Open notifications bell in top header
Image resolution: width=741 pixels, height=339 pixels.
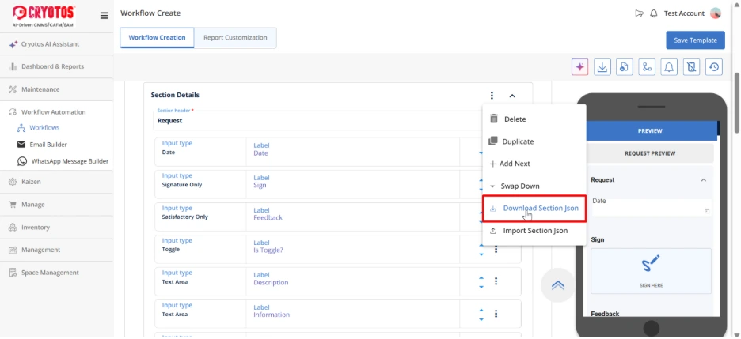[x=654, y=13]
